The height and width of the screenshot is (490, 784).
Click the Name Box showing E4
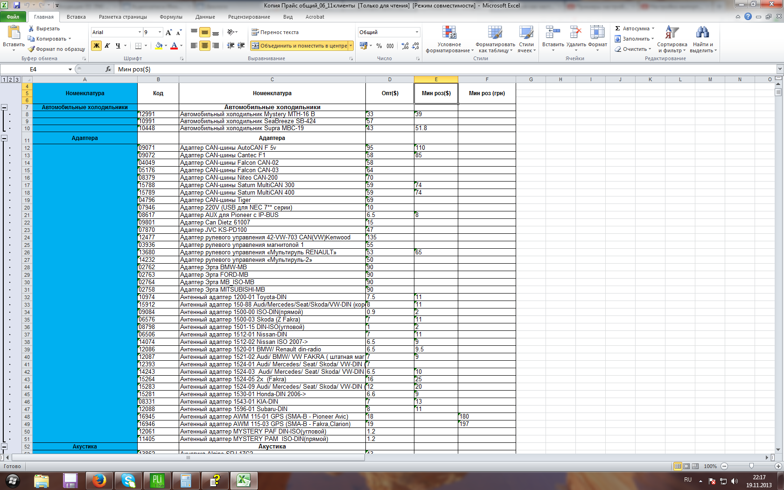(34, 70)
